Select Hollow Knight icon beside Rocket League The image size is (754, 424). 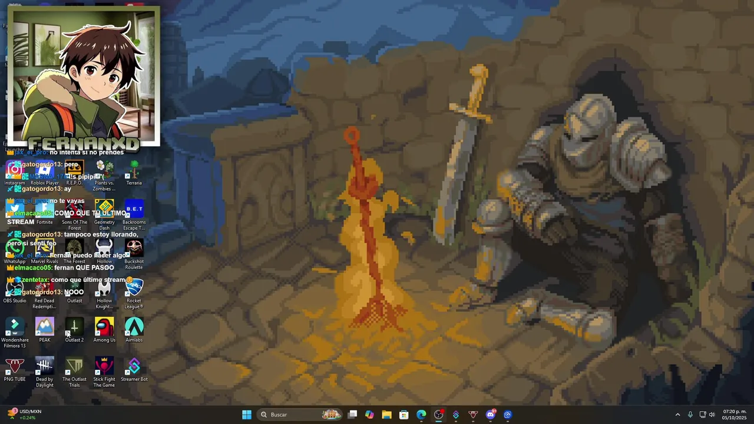[104, 294]
